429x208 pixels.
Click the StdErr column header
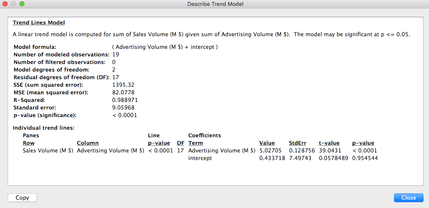(297, 143)
